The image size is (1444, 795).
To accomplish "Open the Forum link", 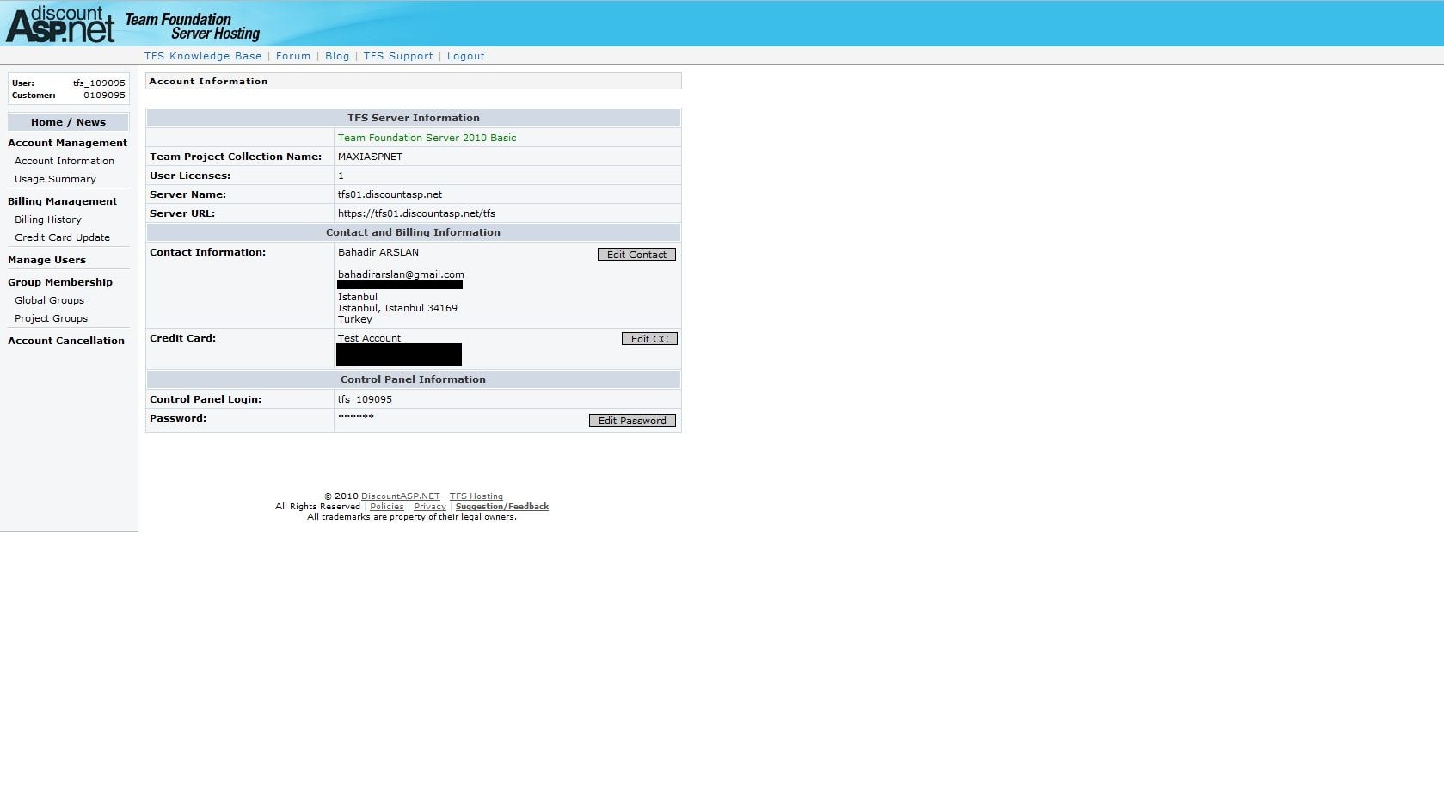I will (x=293, y=56).
